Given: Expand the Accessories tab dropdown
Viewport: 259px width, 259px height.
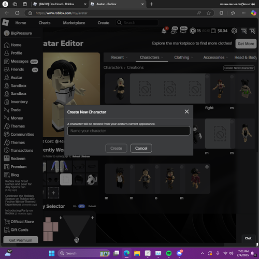Looking at the screenshot, I should pyautogui.click(x=215, y=57).
